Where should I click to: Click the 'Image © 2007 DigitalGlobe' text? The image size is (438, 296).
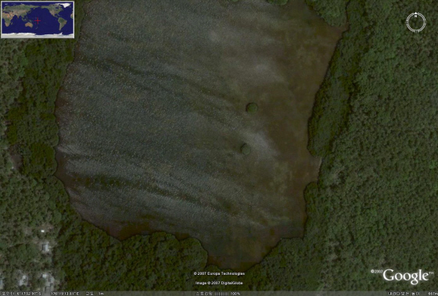[219, 284]
